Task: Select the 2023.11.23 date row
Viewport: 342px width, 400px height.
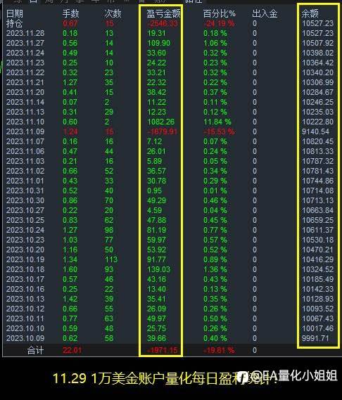Action: coord(25,63)
